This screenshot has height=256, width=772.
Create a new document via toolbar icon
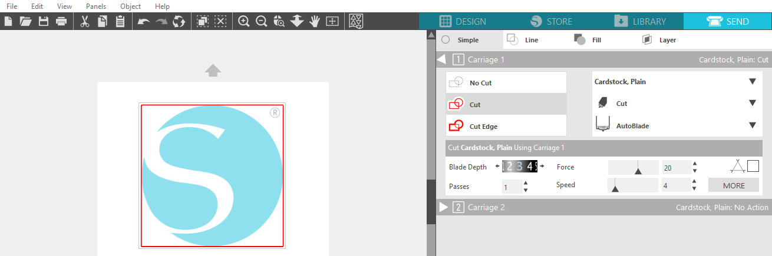click(x=8, y=21)
